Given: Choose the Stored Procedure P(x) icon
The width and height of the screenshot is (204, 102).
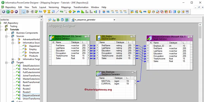Looking at the screenshot, I should click(62, 12).
